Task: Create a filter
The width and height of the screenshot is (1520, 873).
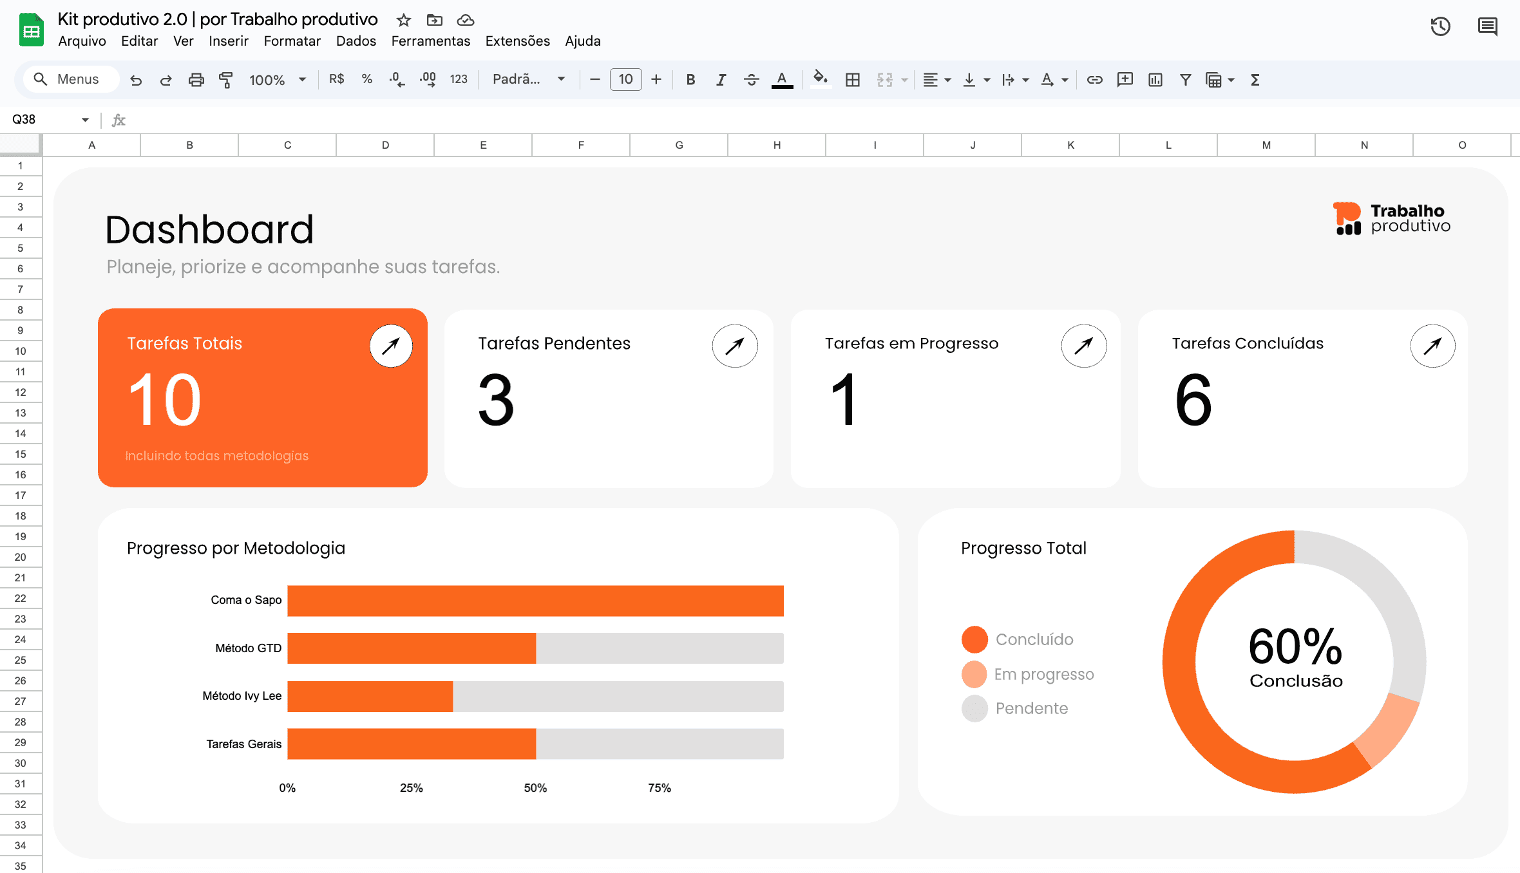Action: coord(1185,80)
